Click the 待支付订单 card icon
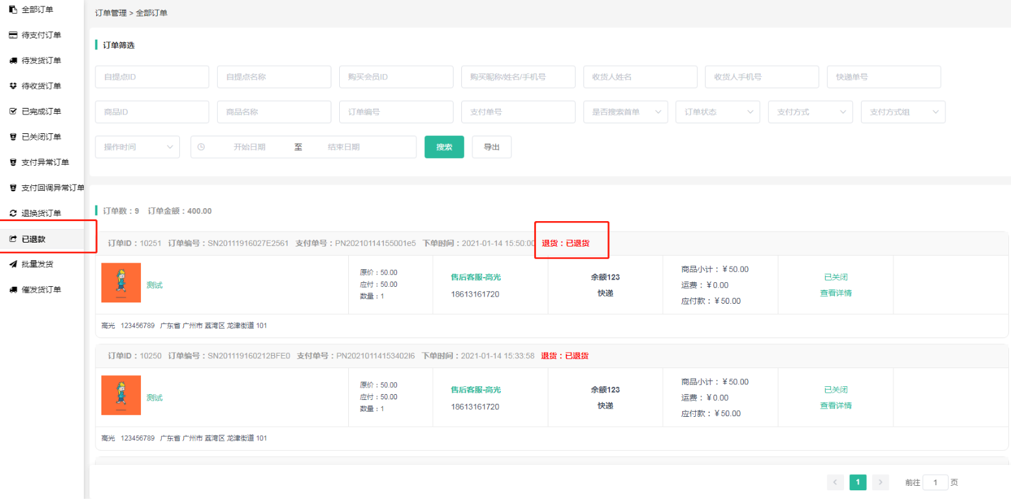 [x=12, y=35]
